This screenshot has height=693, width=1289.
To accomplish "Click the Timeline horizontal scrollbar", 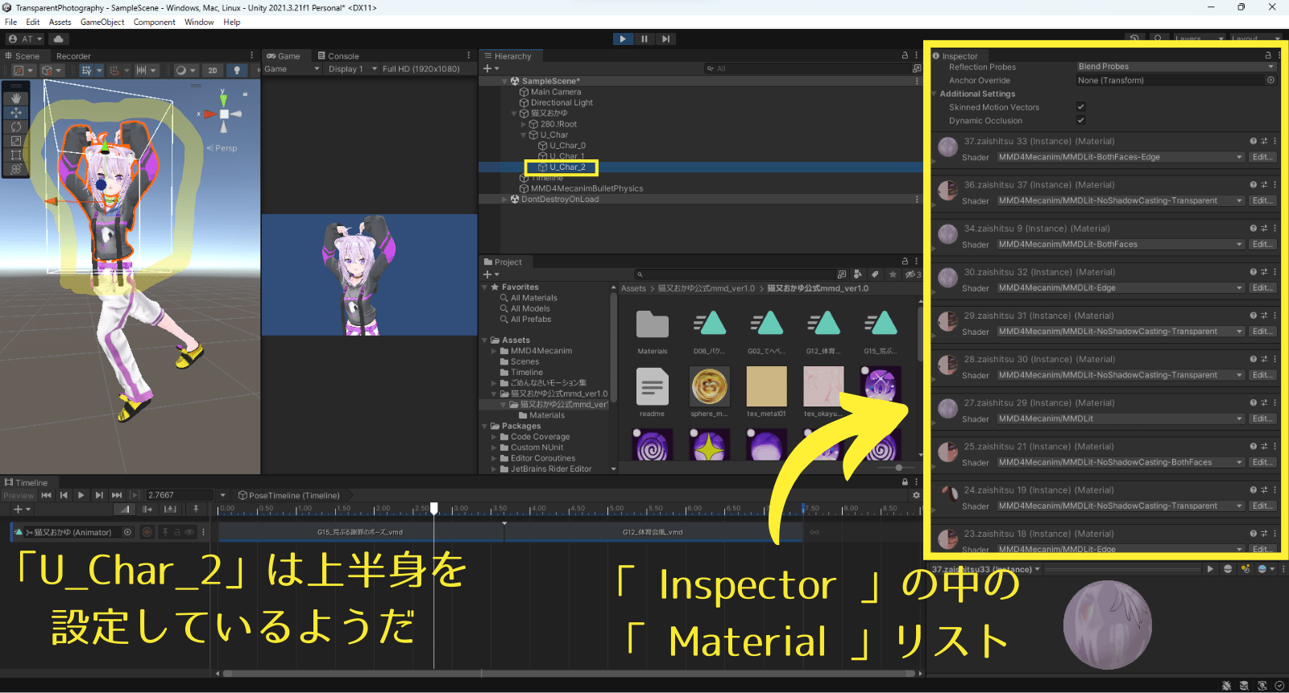I will [x=569, y=673].
